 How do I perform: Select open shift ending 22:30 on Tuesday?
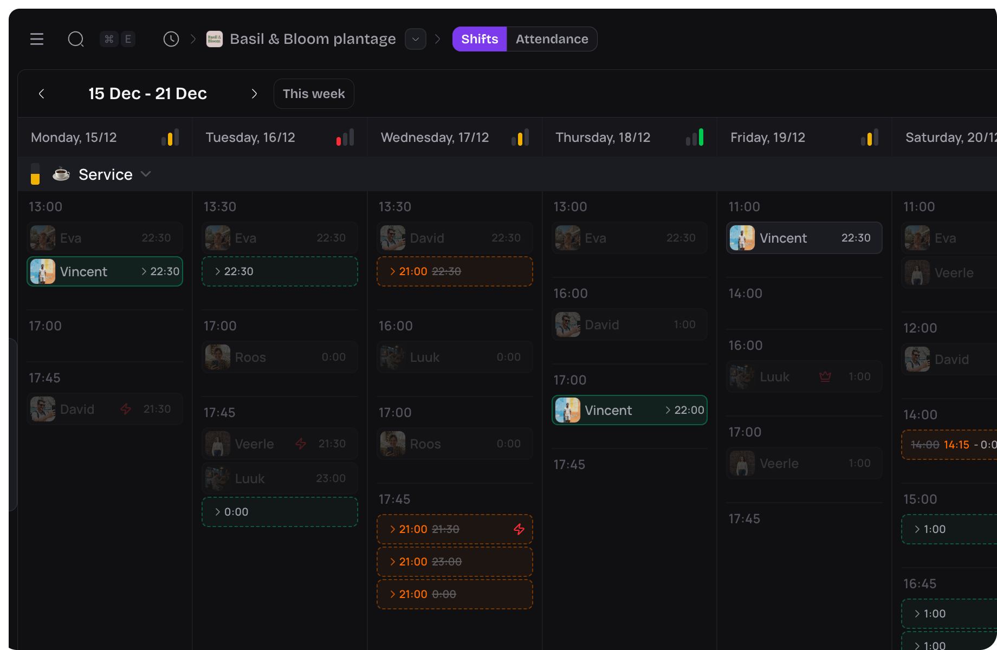[x=280, y=271]
